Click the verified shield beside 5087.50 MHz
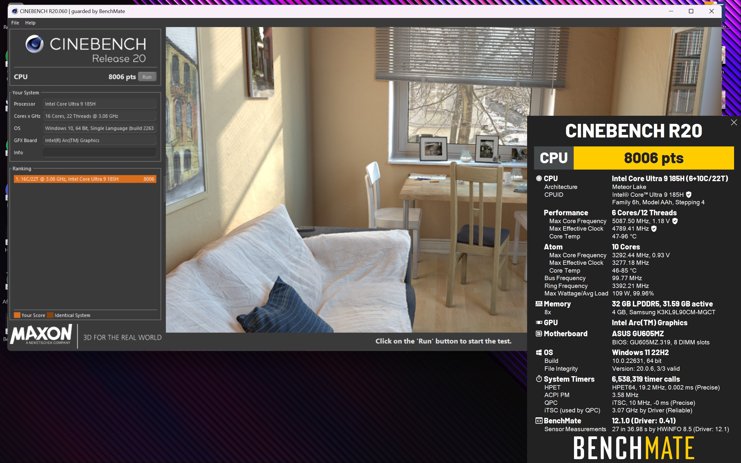This screenshot has width=741, height=463. point(675,221)
